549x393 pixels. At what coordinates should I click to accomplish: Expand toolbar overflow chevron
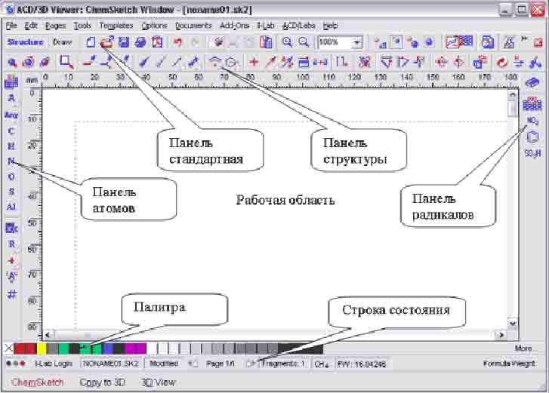point(524,39)
